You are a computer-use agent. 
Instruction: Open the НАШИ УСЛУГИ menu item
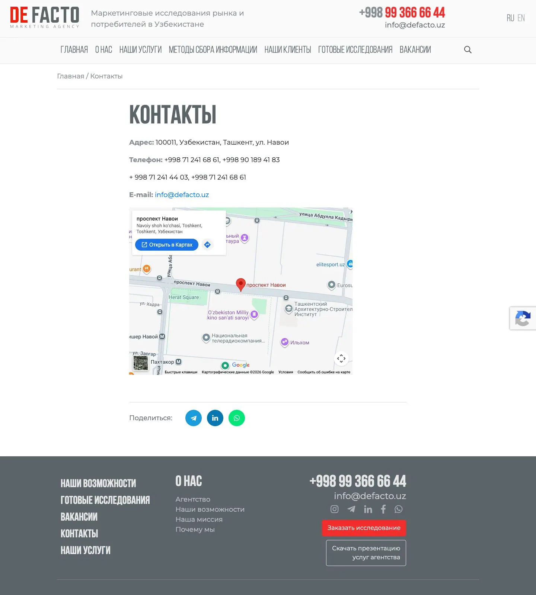[x=140, y=50]
